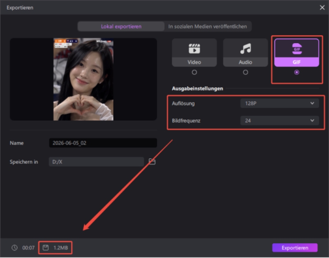Click the video preview thumbnail
Viewport: 329px width, 258px height.
(83, 79)
